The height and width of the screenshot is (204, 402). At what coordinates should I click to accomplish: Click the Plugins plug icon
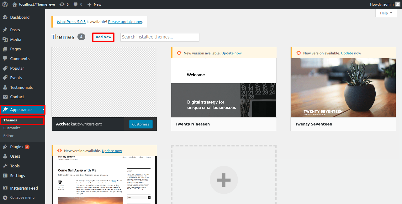click(x=5, y=147)
